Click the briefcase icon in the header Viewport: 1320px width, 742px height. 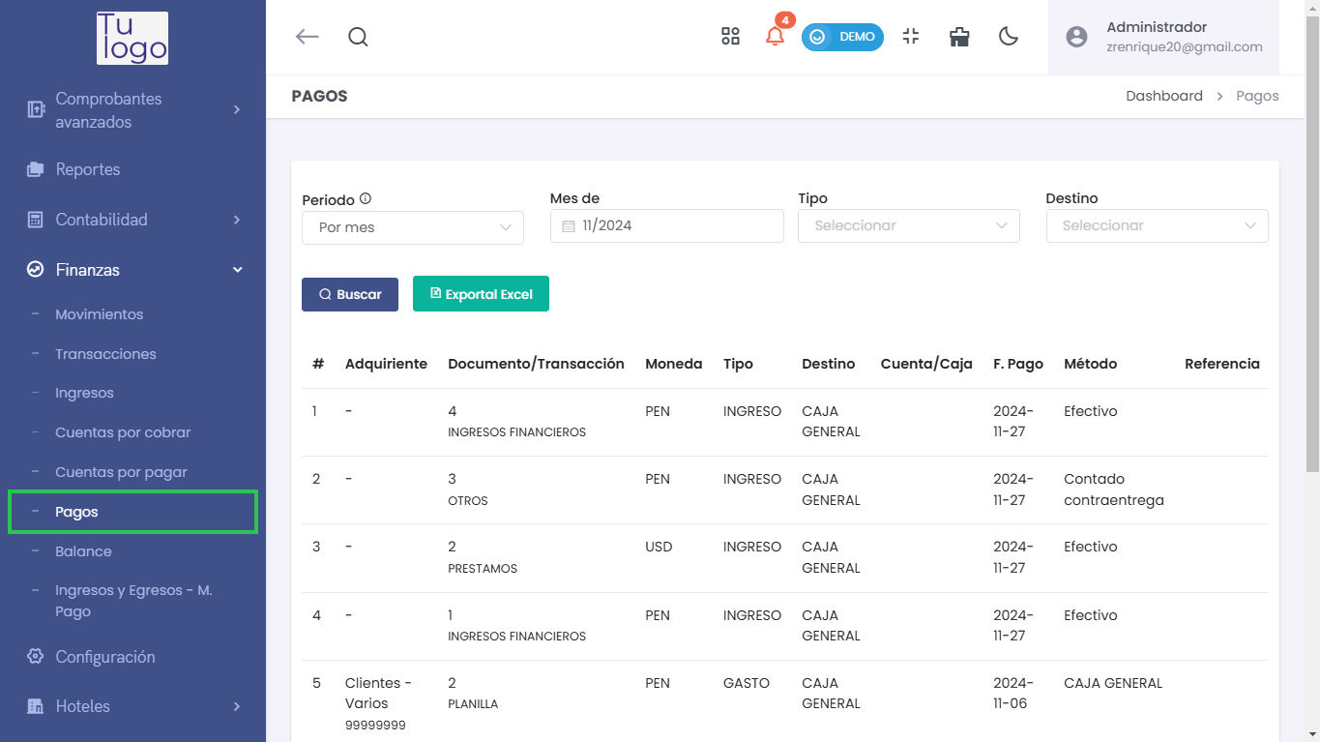(x=959, y=37)
